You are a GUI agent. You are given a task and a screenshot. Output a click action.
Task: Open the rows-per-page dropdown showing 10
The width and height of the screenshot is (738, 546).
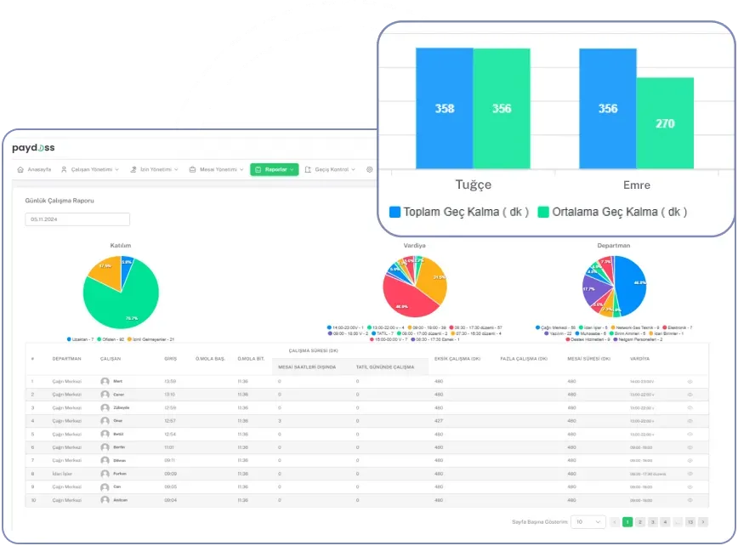pos(588,522)
